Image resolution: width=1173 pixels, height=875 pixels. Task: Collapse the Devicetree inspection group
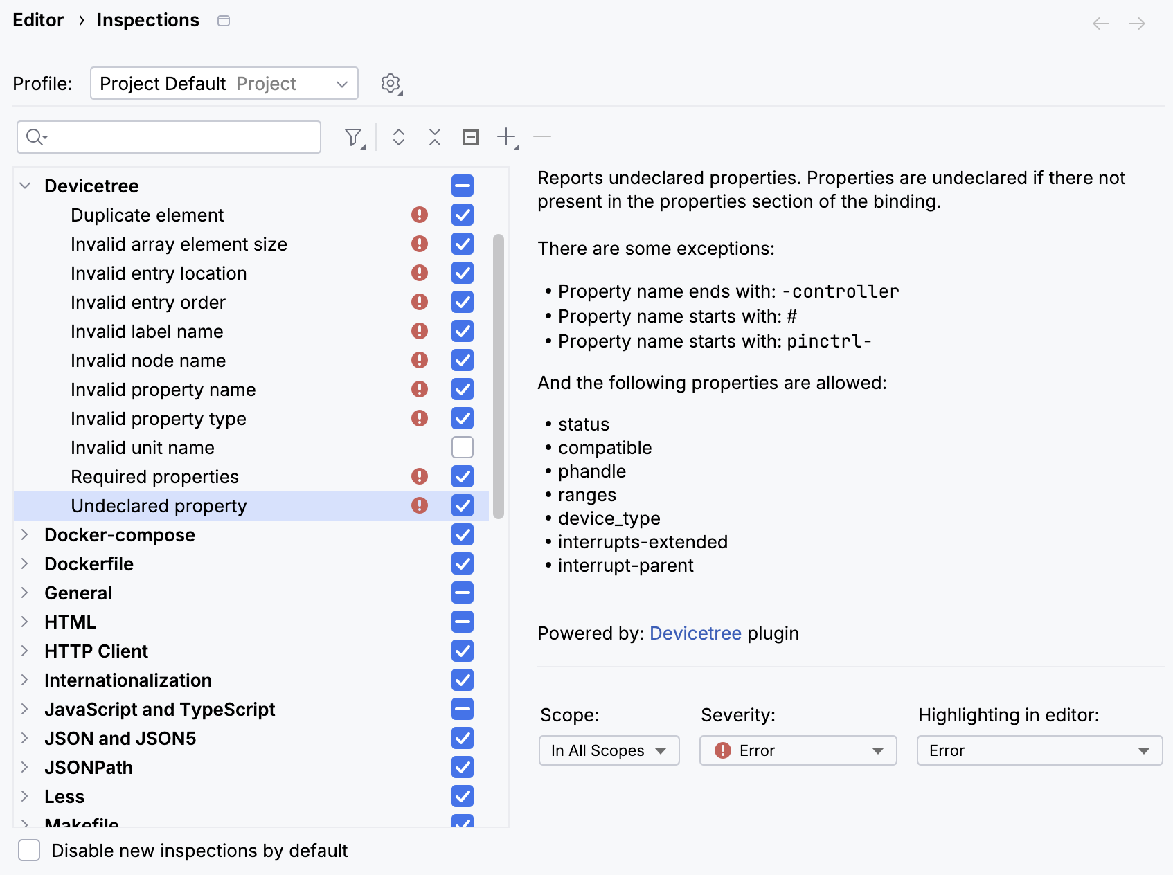point(25,186)
